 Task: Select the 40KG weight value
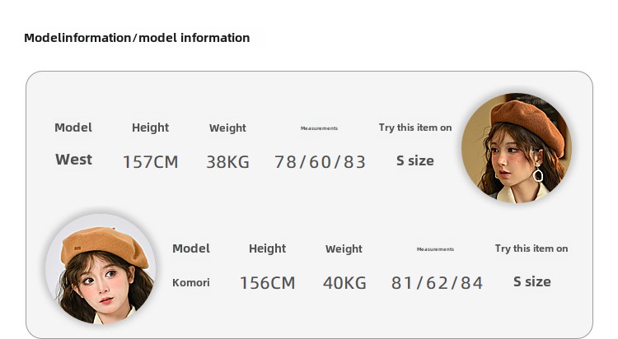click(344, 283)
